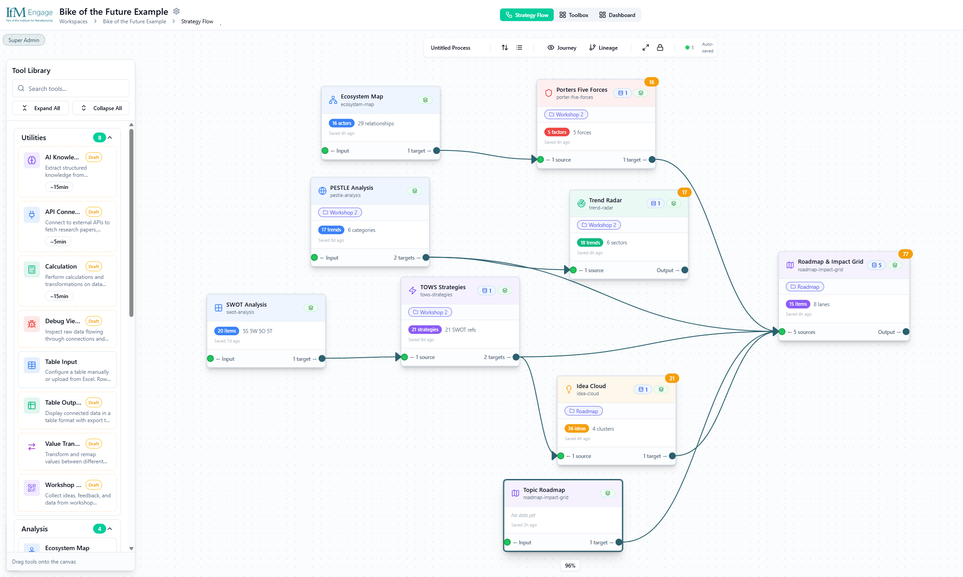Viewport: 963px width, 577px height.
Task: Toggle the Journey view with the eye icon
Action: 561,47
